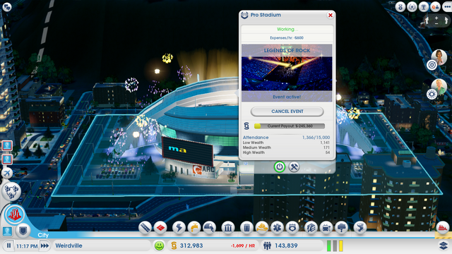Click the Low Wealth attendance row
This screenshot has width=452, height=254.
[x=286, y=143]
